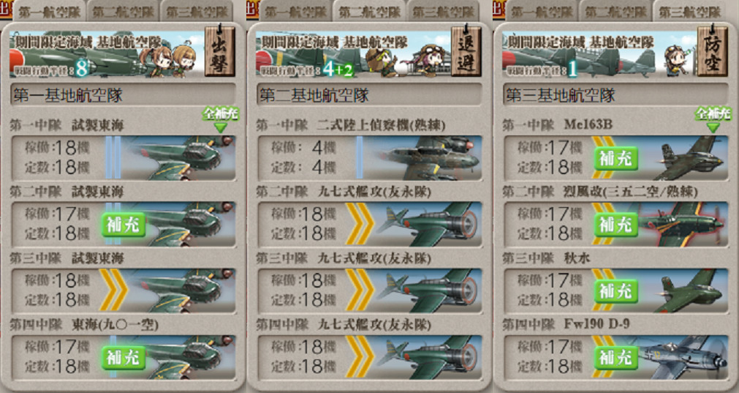Click the pilot fairy beside the 防空 sign
739x393 pixels.
click(676, 60)
